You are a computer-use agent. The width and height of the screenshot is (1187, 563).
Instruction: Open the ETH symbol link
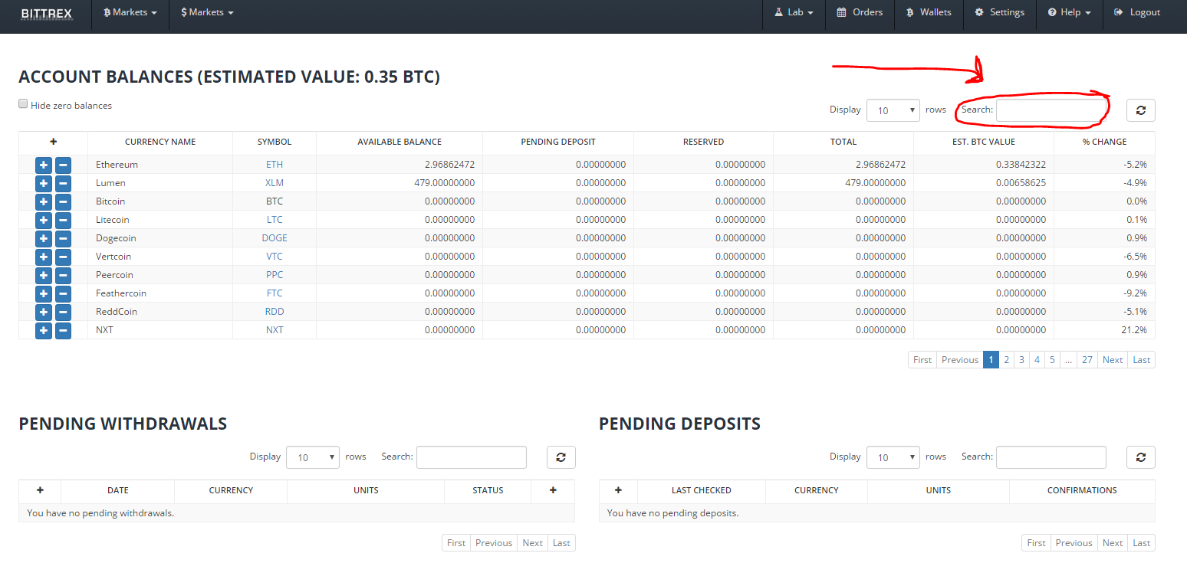[x=275, y=165]
